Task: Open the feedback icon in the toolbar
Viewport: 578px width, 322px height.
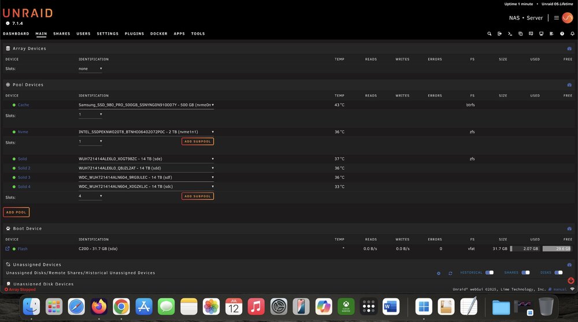Action: click(x=531, y=33)
